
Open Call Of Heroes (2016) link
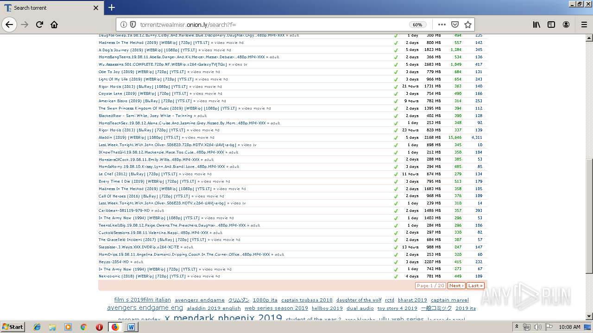pyautogui.click(x=145, y=196)
